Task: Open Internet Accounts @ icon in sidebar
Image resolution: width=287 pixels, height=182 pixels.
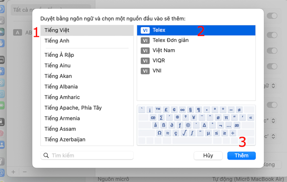Action: coord(1,172)
